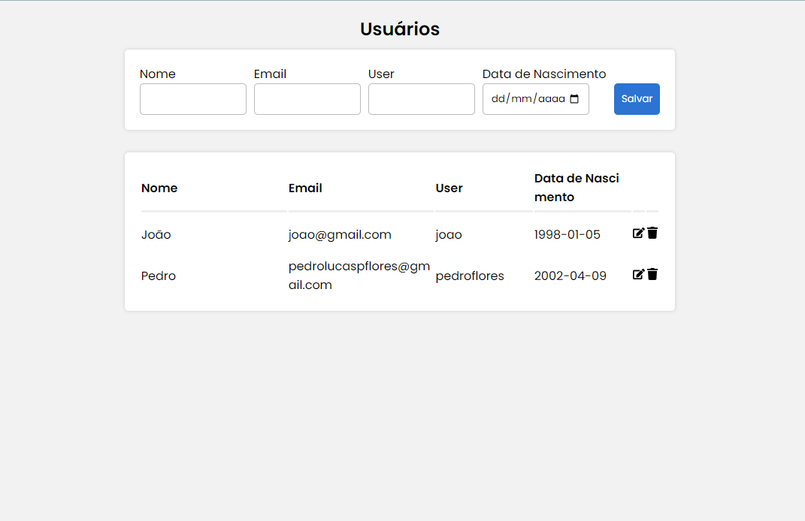Click the dd/mm/aaaa date field
This screenshot has width=805, height=521.
pos(526,98)
